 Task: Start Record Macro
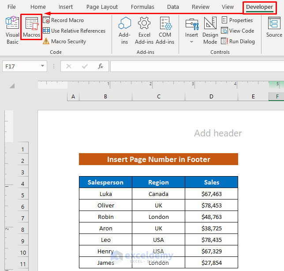[x=63, y=20]
